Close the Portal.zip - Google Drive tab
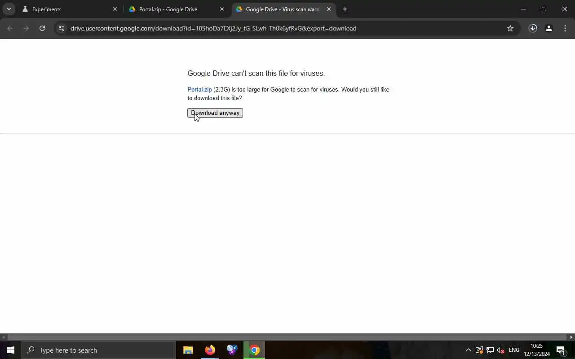Image resolution: width=575 pixels, height=359 pixels. [x=221, y=9]
